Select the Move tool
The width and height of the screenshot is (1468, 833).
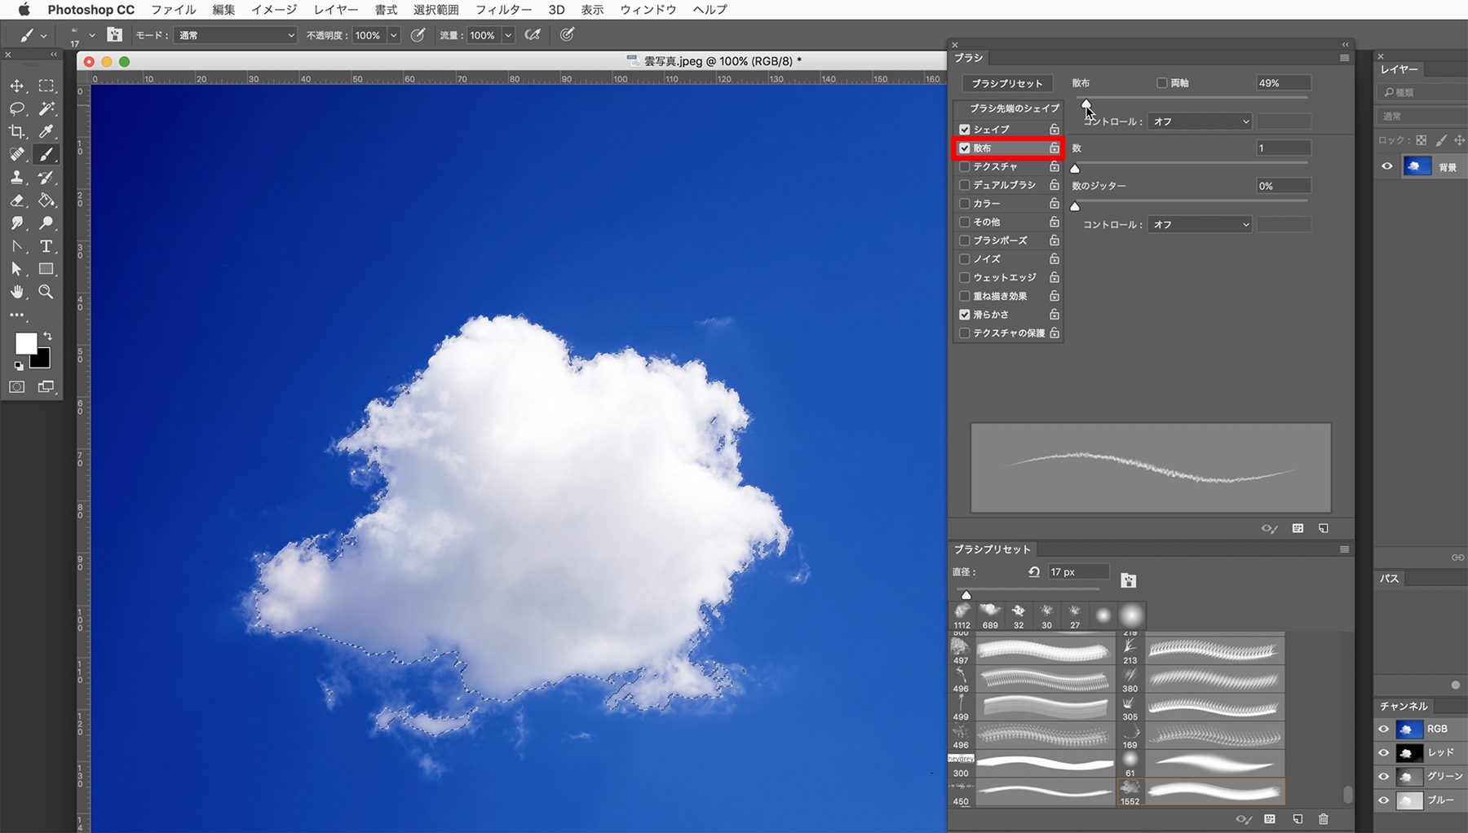17,86
